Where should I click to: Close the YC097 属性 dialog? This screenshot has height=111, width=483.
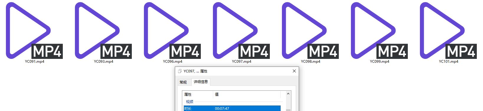[x=294, y=71]
